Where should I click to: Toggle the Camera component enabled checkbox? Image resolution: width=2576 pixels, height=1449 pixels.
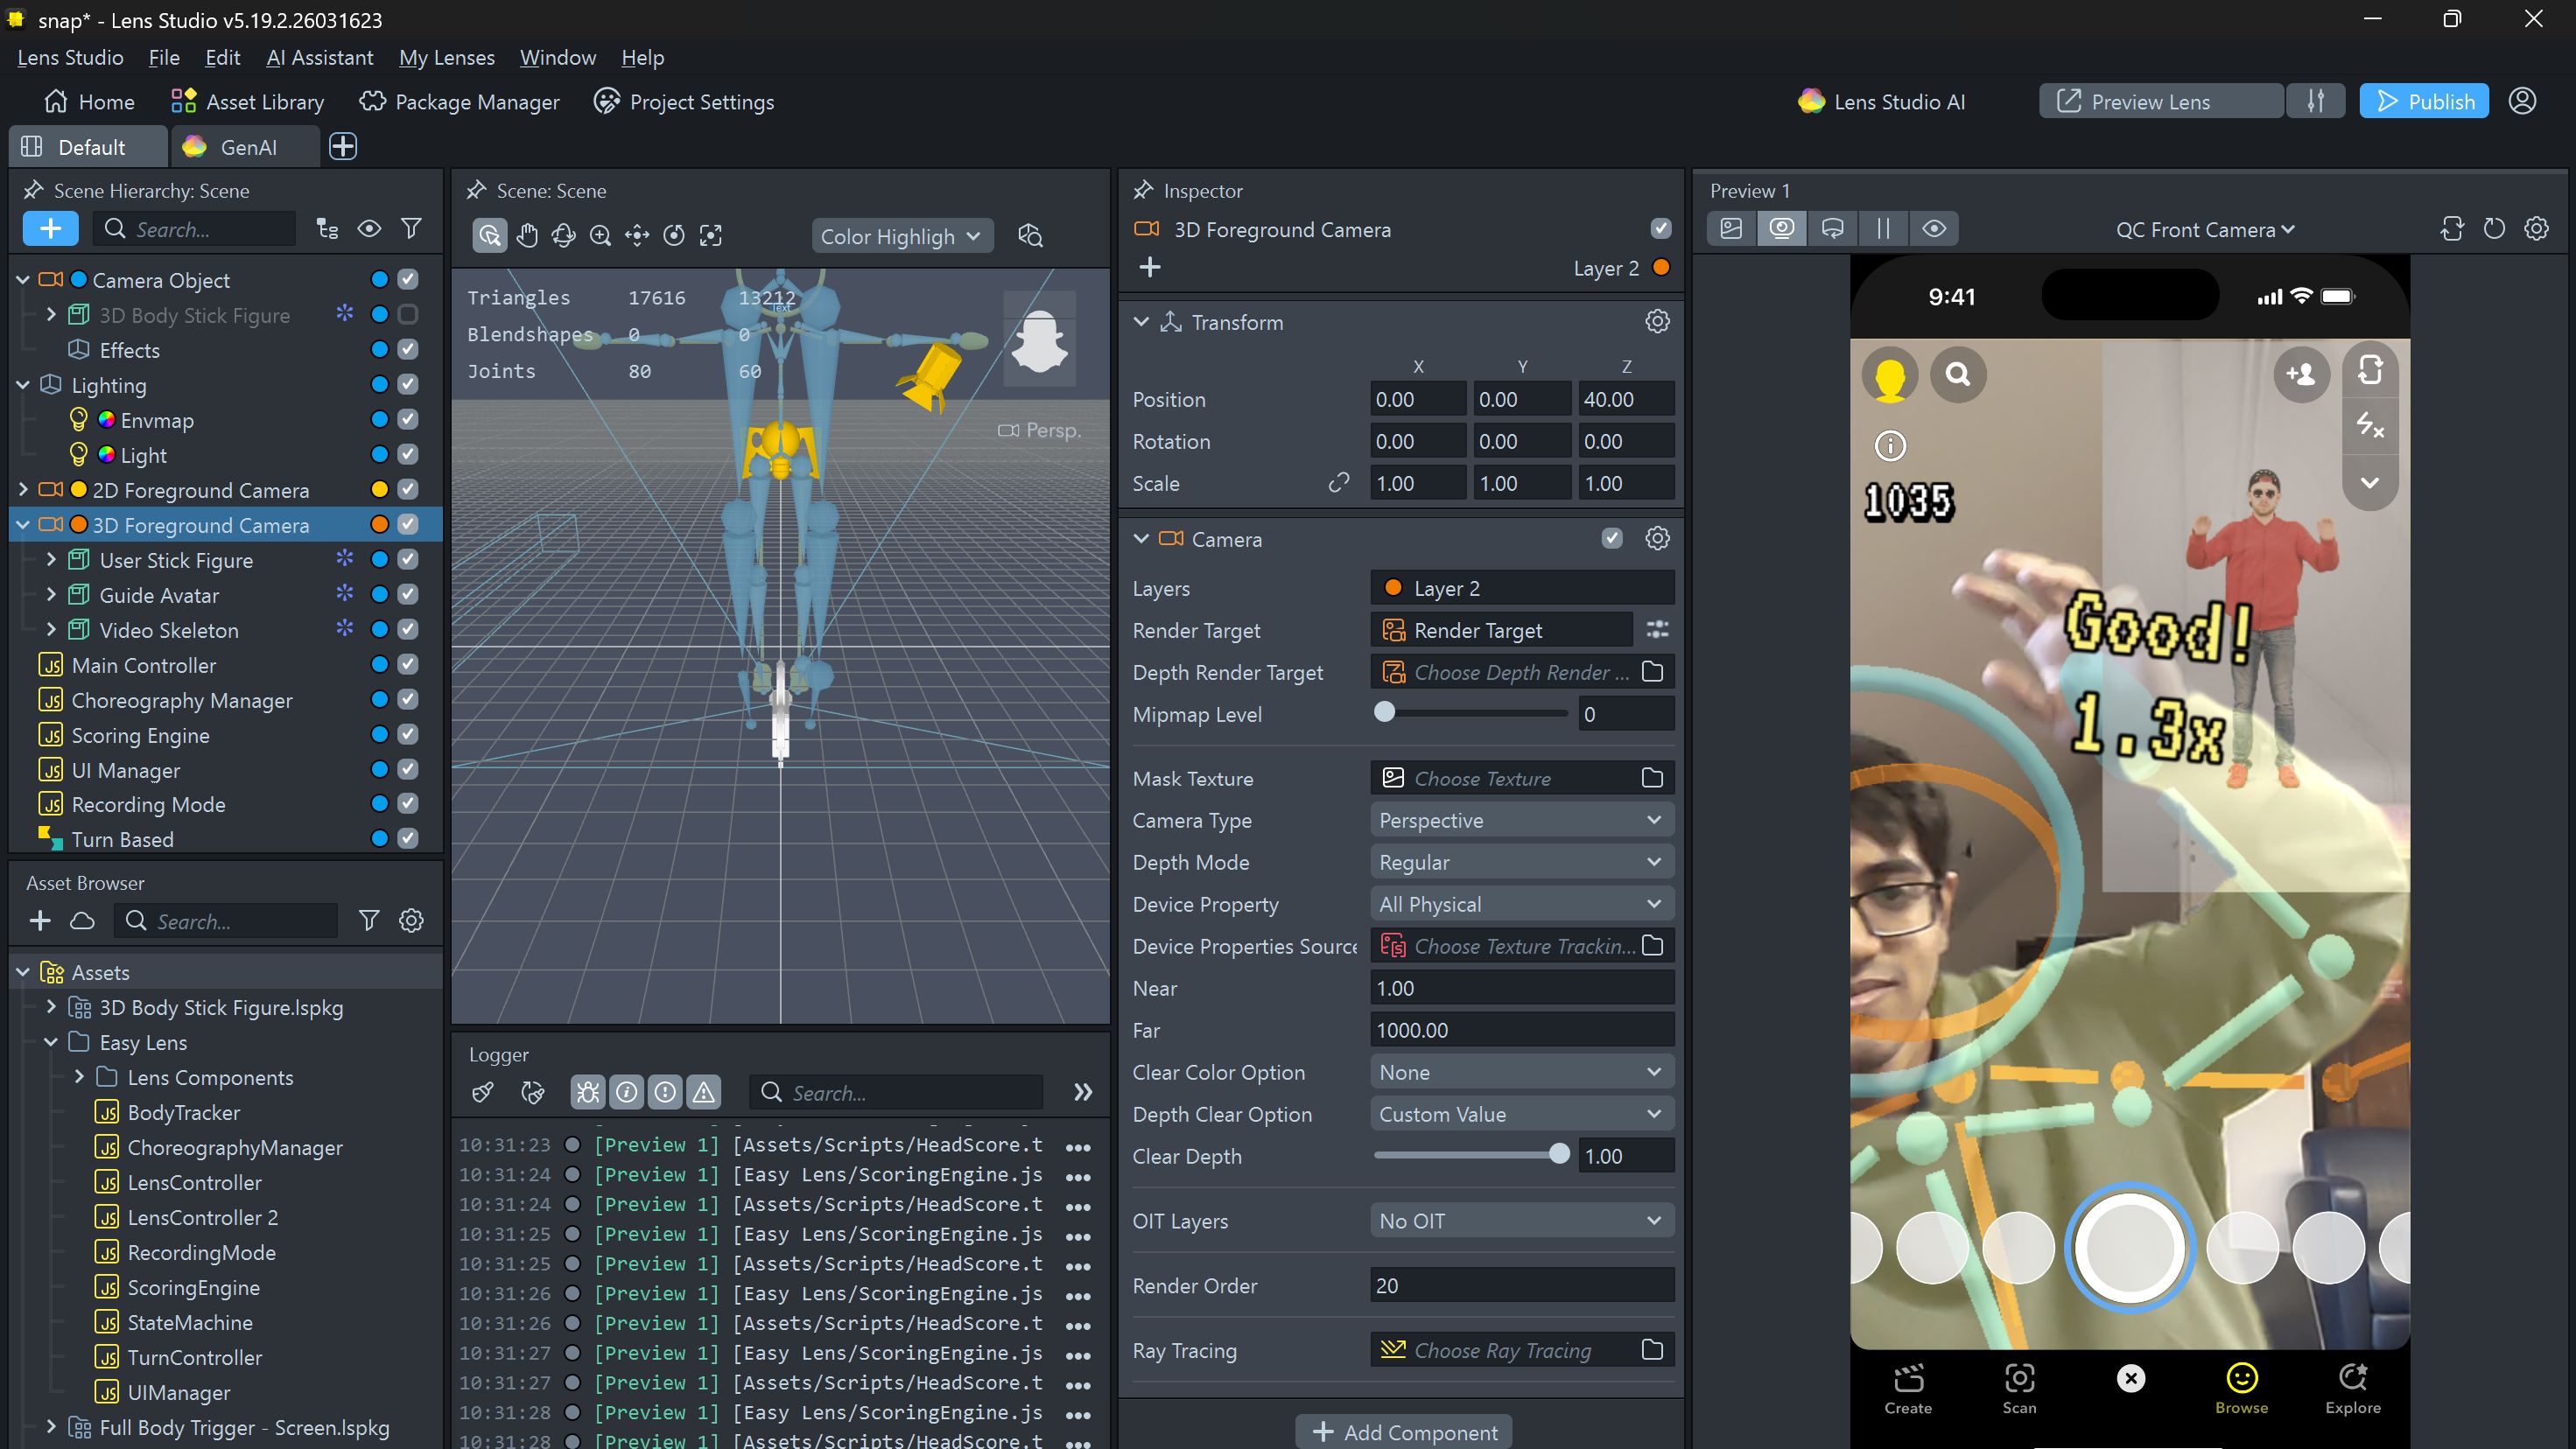click(1612, 539)
